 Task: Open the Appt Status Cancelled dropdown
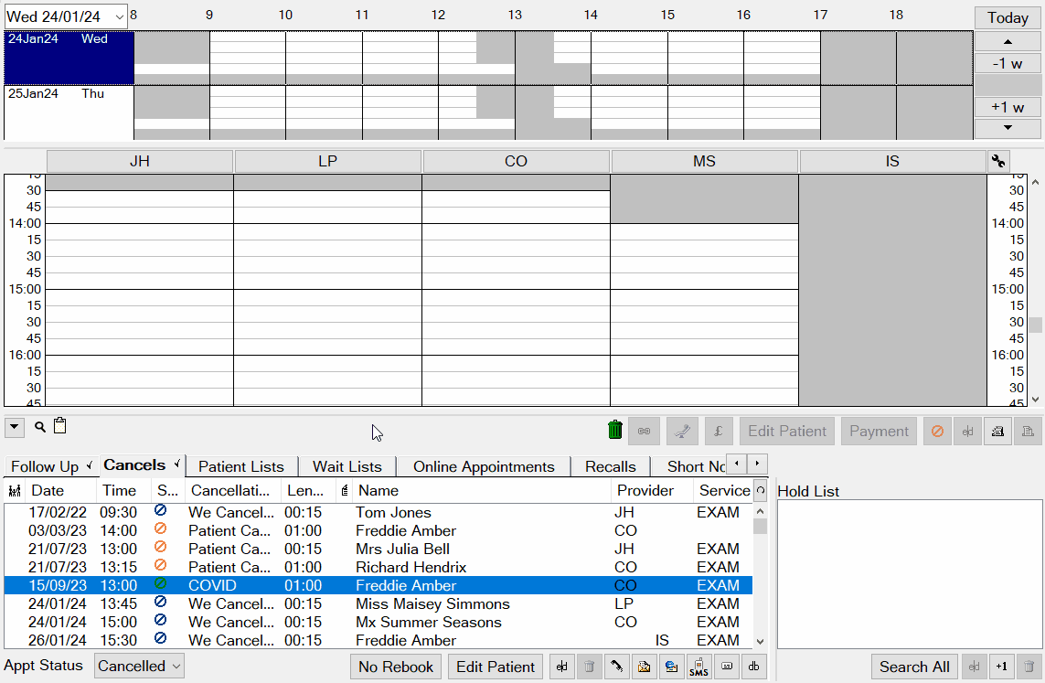pos(139,666)
